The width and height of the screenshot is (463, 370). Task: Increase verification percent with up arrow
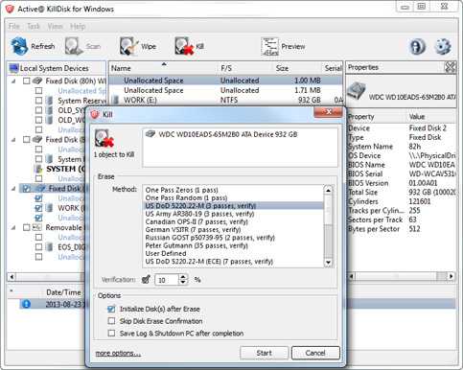click(x=183, y=277)
